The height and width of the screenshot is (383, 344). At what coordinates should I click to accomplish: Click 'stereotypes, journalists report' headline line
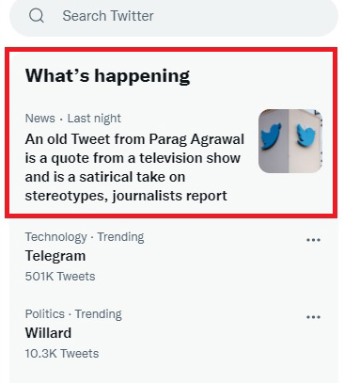pos(126,196)
